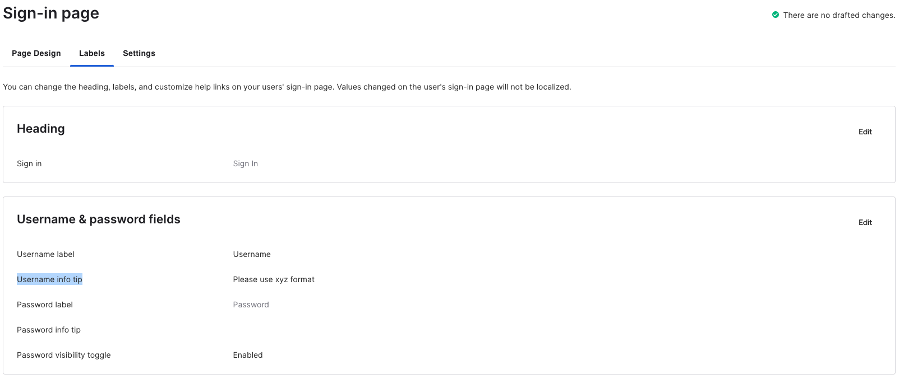The height and width of the screenshot is (379, 904).
Task: Click the "Password info tip" row name
Action: tap(49, 330)
